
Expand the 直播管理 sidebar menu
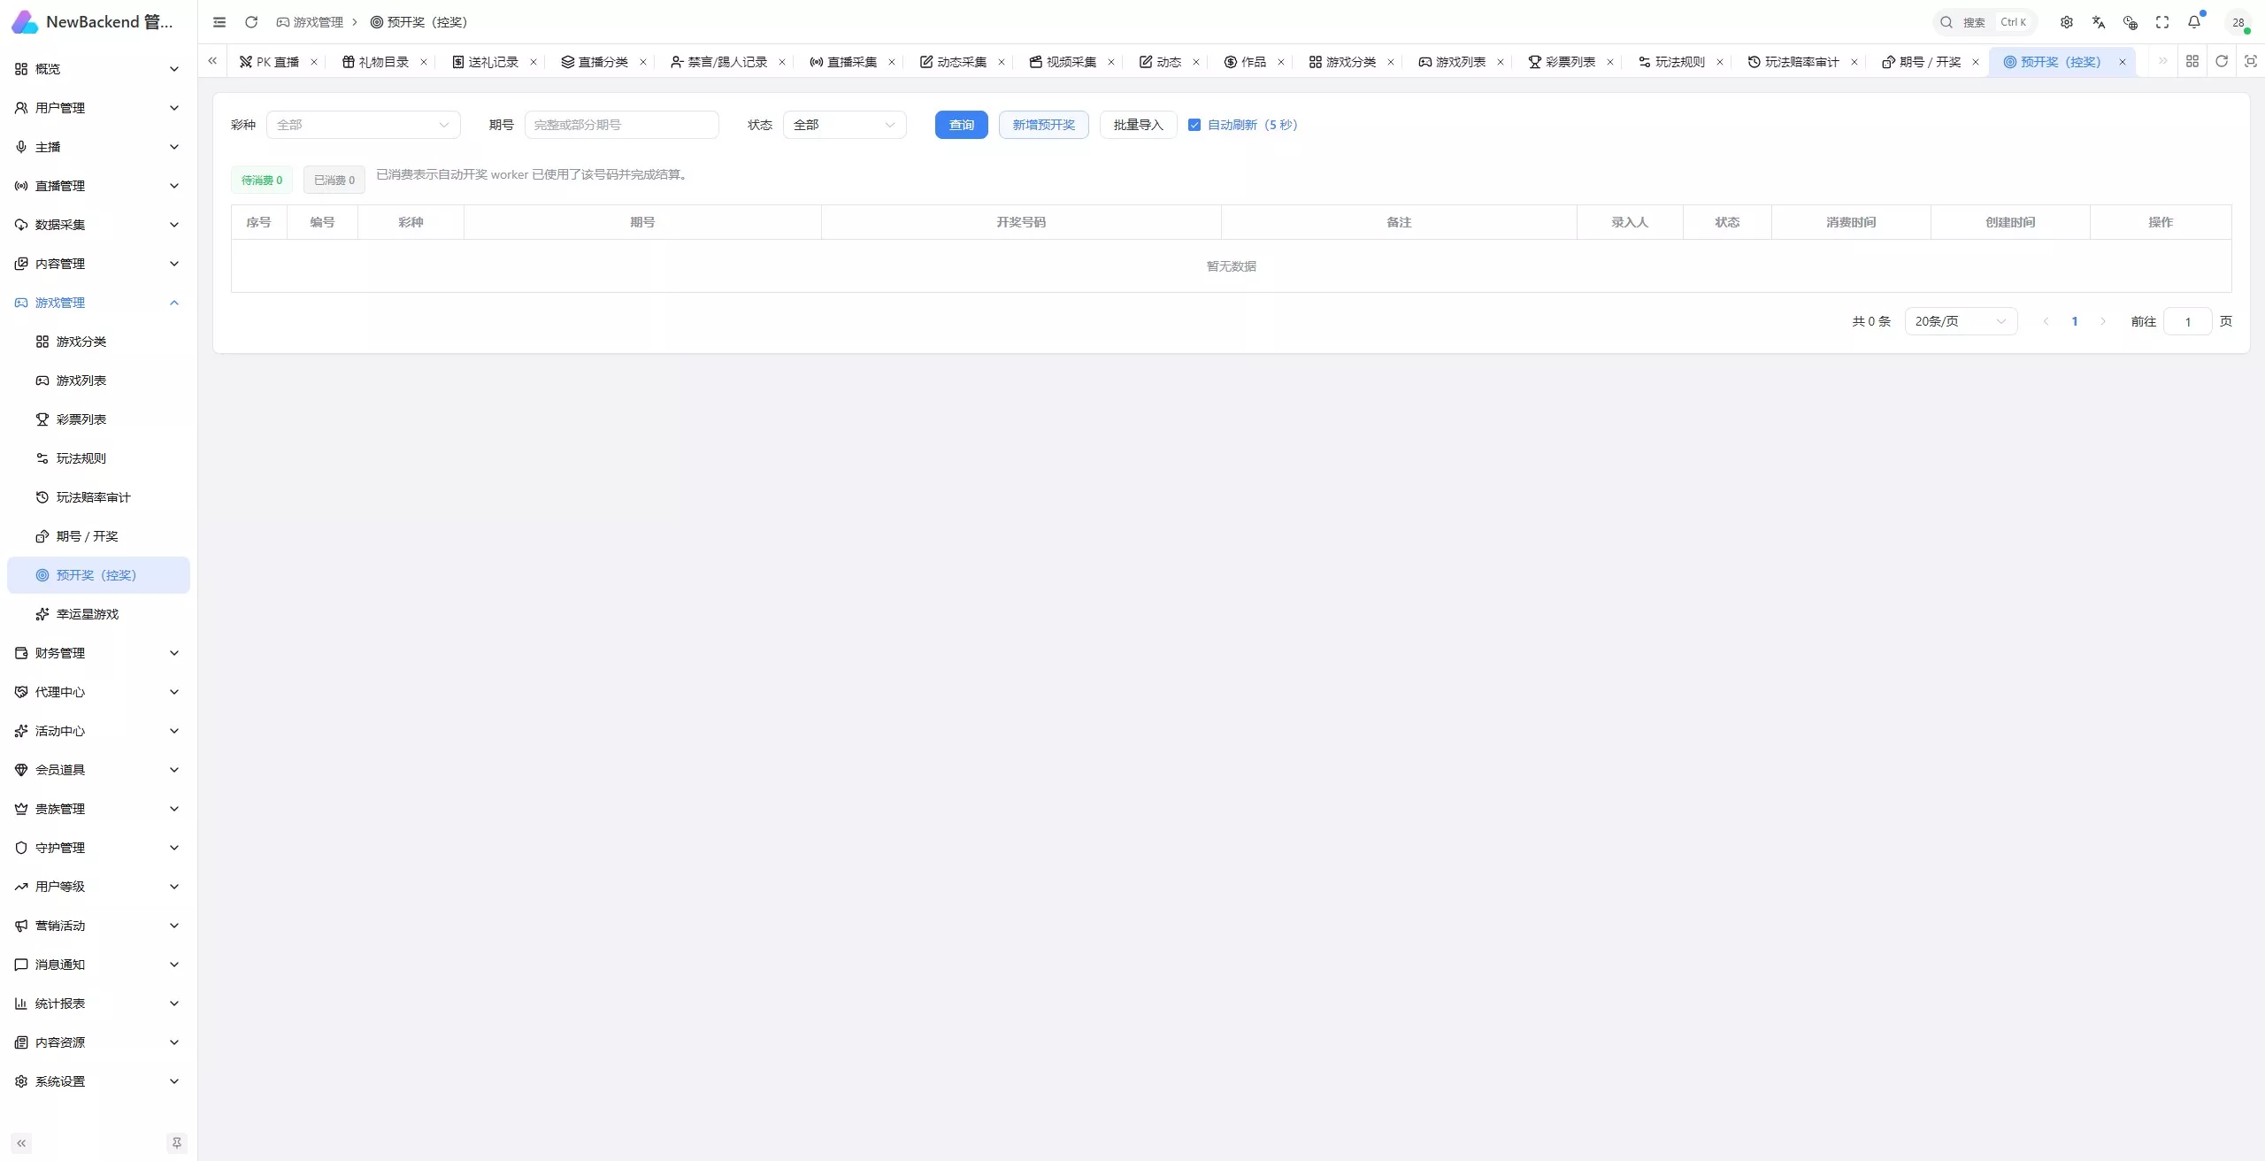coord(98,186)
